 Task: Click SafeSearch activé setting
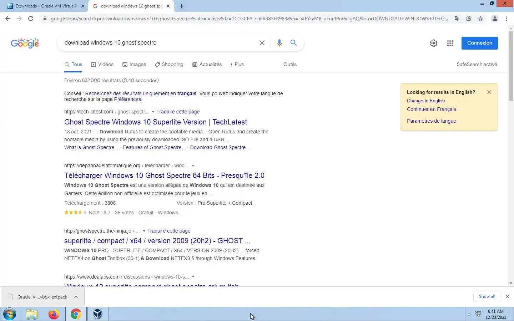click(x=477, y=65)
